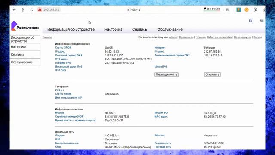Click the admin user link
The image size is (275, 155).
click(173, 37)
